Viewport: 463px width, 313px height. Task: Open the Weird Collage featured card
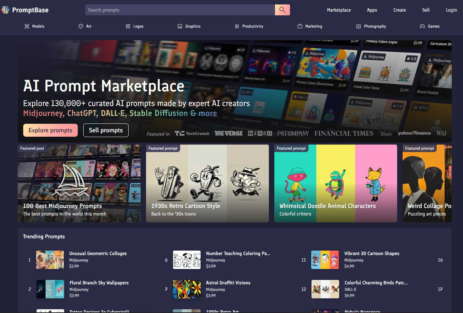point(427,183)
